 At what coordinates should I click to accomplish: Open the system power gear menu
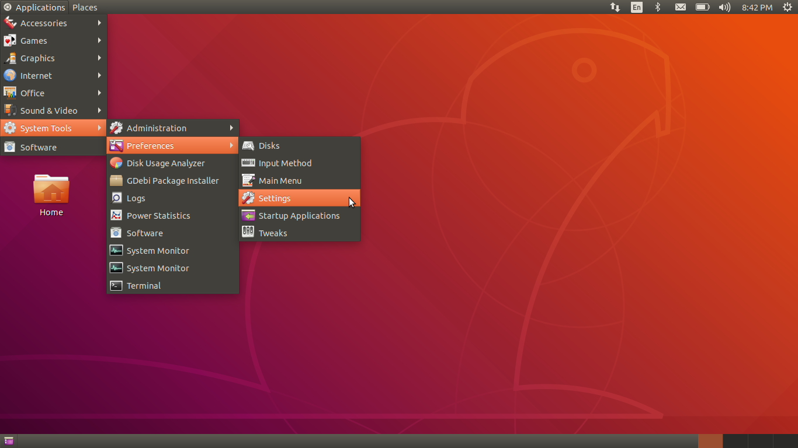pos(787,7)
